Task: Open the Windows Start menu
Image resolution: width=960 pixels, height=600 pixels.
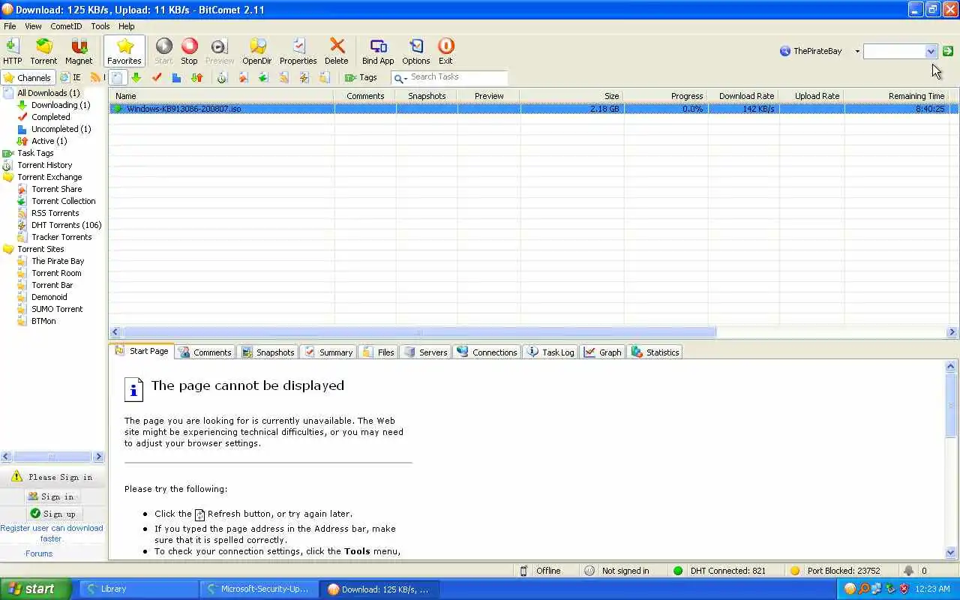Action: 35,589
